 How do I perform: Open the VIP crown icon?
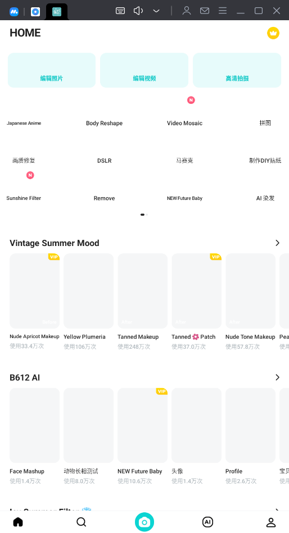(x=273, y=33)
